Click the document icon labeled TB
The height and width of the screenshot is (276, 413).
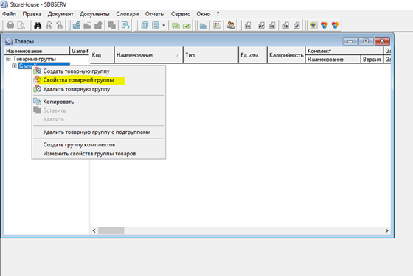click(286, 25)
